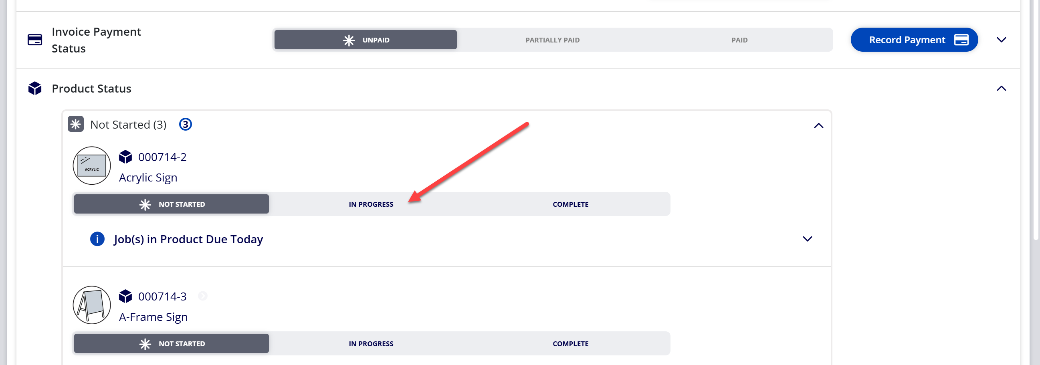1040x365 pixels.
Task: Click the blue circled 3 badge
Action: (x=185, y=124)
